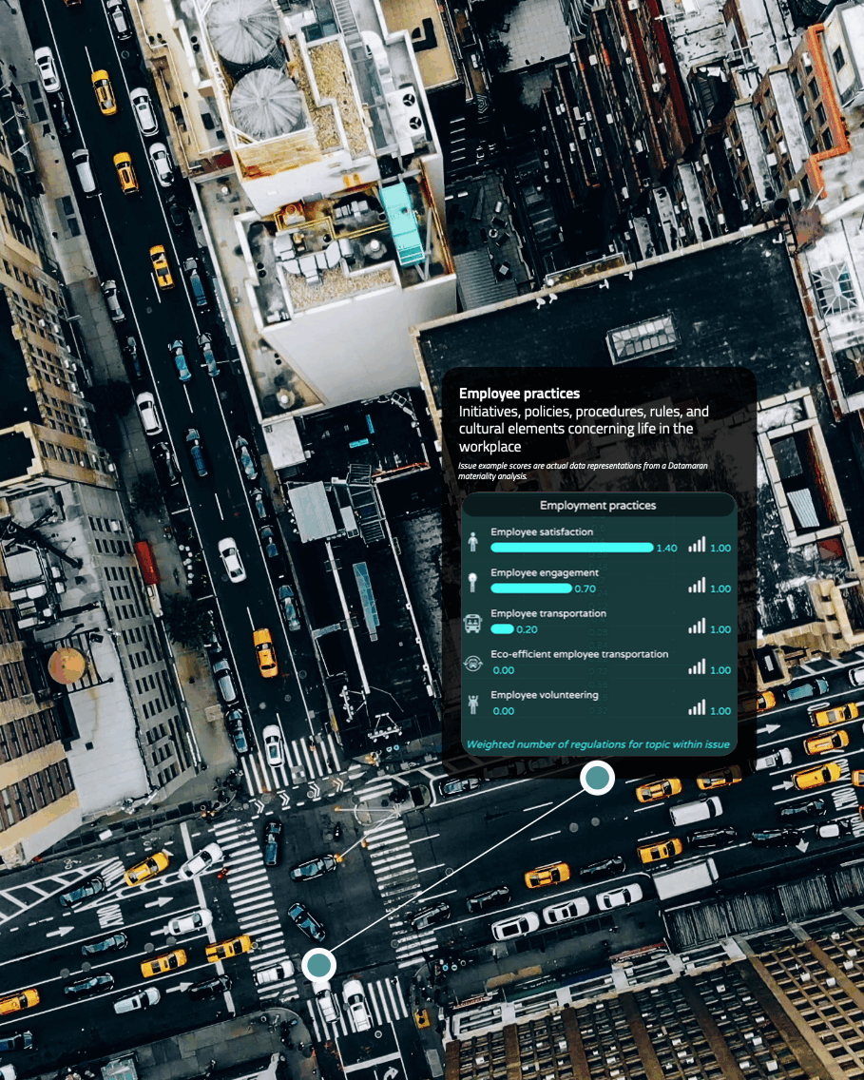Screen dimensions: 864x1080
Task: Click the Employee engagement icon
Action: pyautogui.click(x=474, y=583)
